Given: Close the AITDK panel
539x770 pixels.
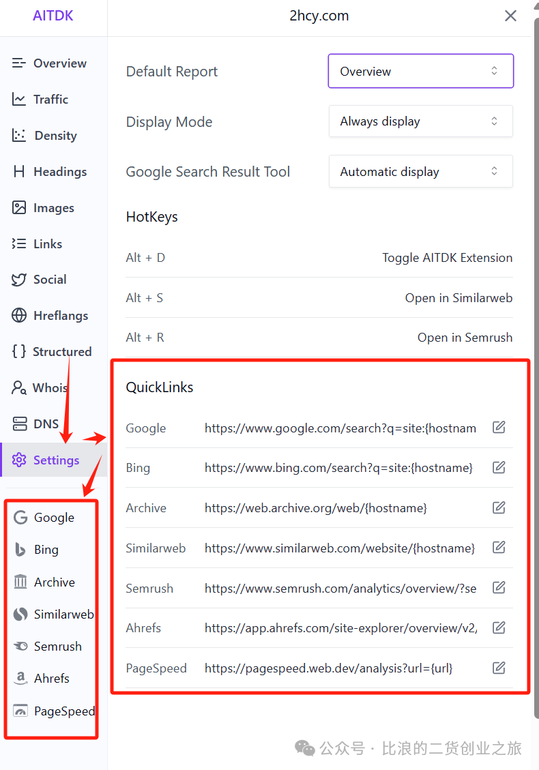Looking at the screenshot, I should tap(510, 16).
